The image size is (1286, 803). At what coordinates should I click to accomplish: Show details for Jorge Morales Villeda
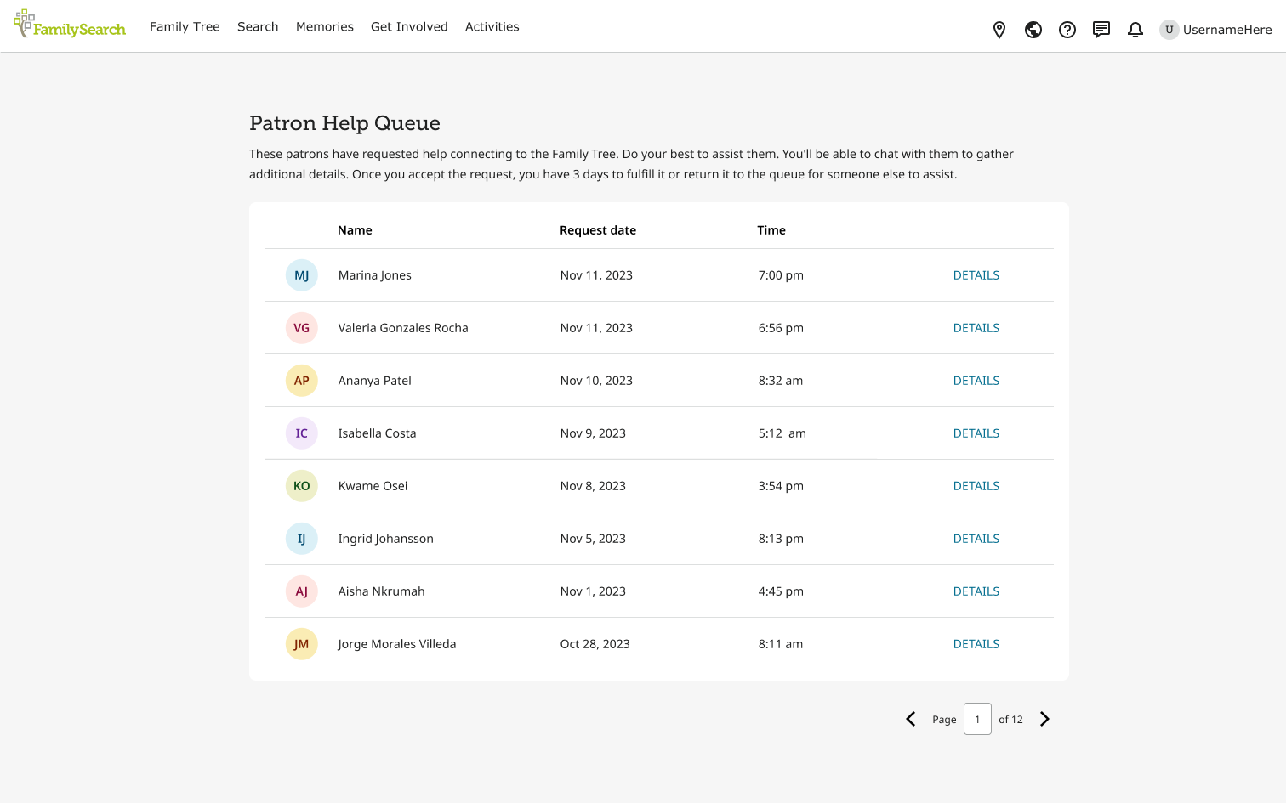(976, 644)
